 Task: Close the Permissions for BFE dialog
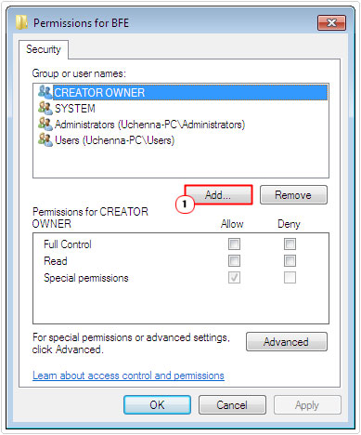pos(331,22)
